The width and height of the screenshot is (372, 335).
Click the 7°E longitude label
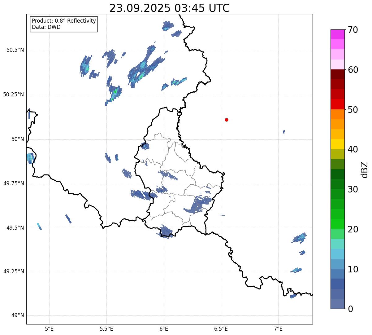coord(278,328)
